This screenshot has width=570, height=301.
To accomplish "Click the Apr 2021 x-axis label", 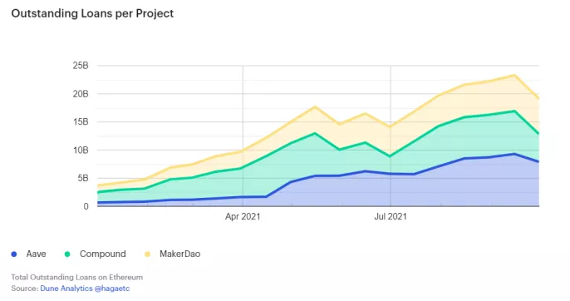I will coord(243,216).
